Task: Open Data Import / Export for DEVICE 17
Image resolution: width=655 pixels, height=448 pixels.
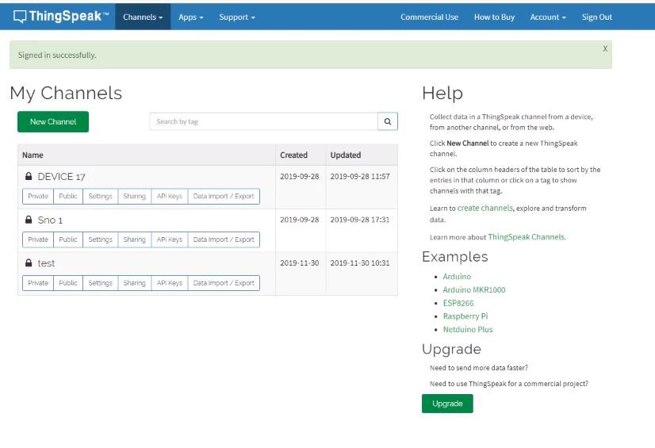Action: coord(224,196)
